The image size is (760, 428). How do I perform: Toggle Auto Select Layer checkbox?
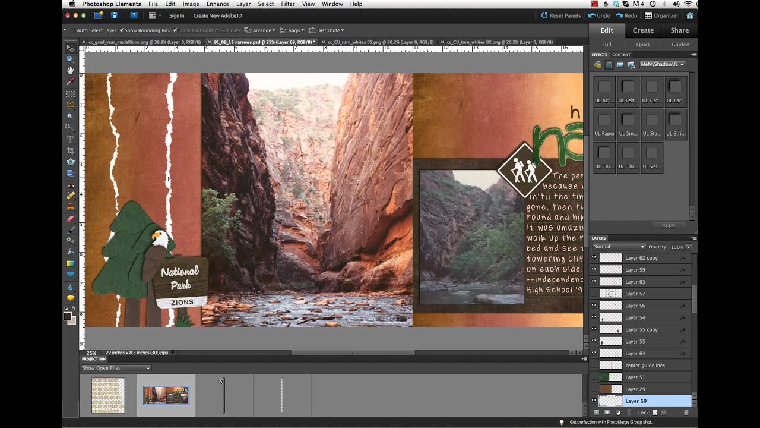(73, 30)
